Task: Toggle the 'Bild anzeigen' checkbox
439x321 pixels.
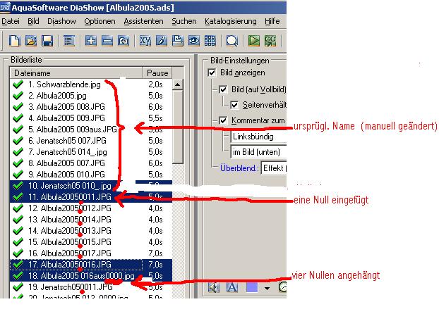Action: [212, 73]
